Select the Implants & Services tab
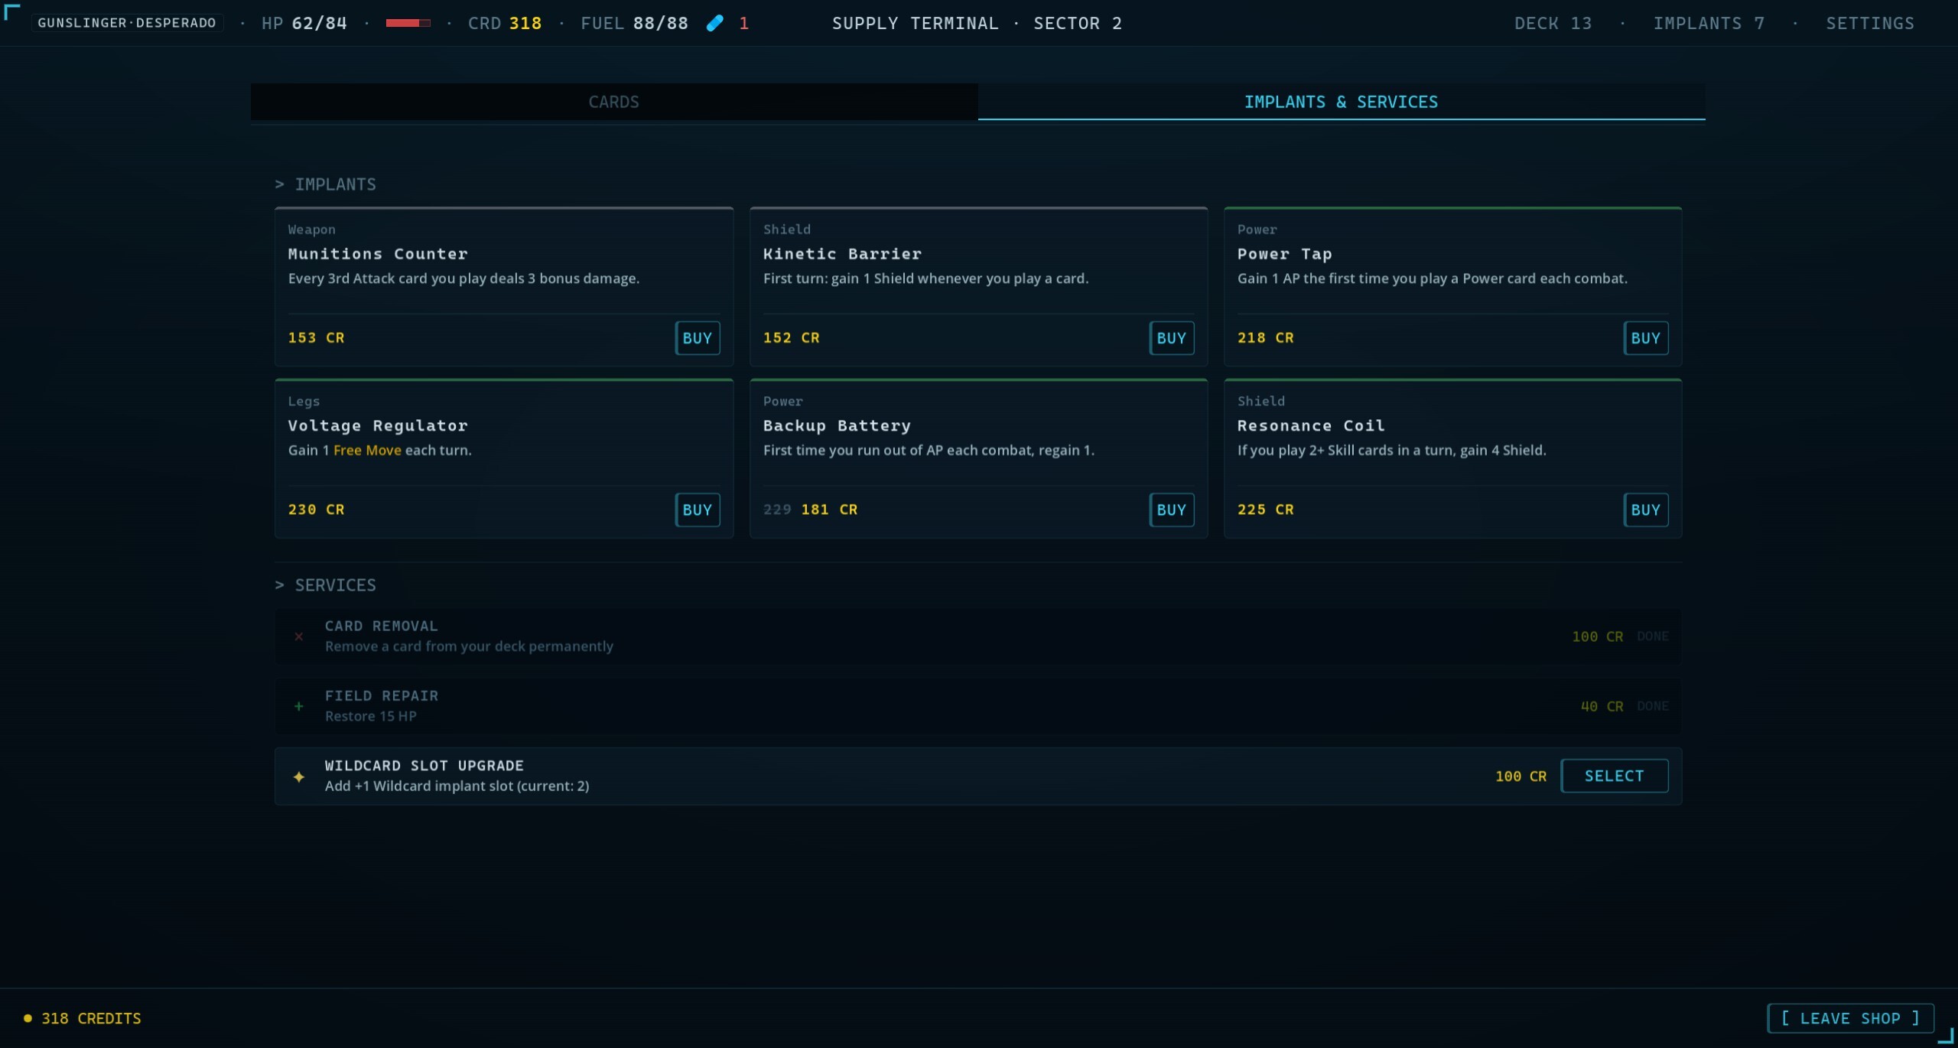 tap(1342, 102)
